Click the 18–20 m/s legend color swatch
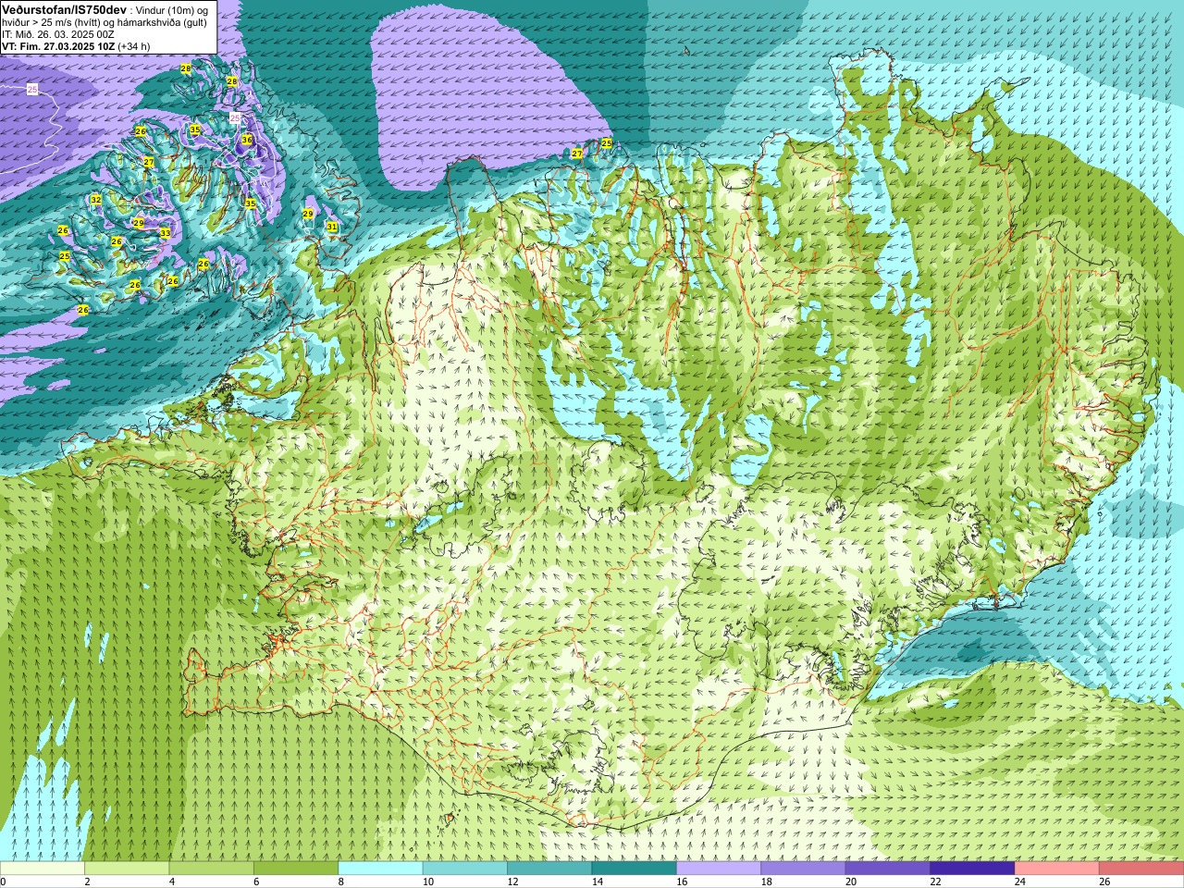The image size is (1184, 888). click(x=803, y=869)
